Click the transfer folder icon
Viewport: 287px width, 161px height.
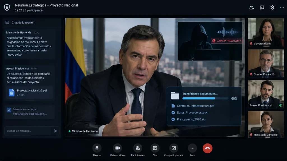point(175,96)
